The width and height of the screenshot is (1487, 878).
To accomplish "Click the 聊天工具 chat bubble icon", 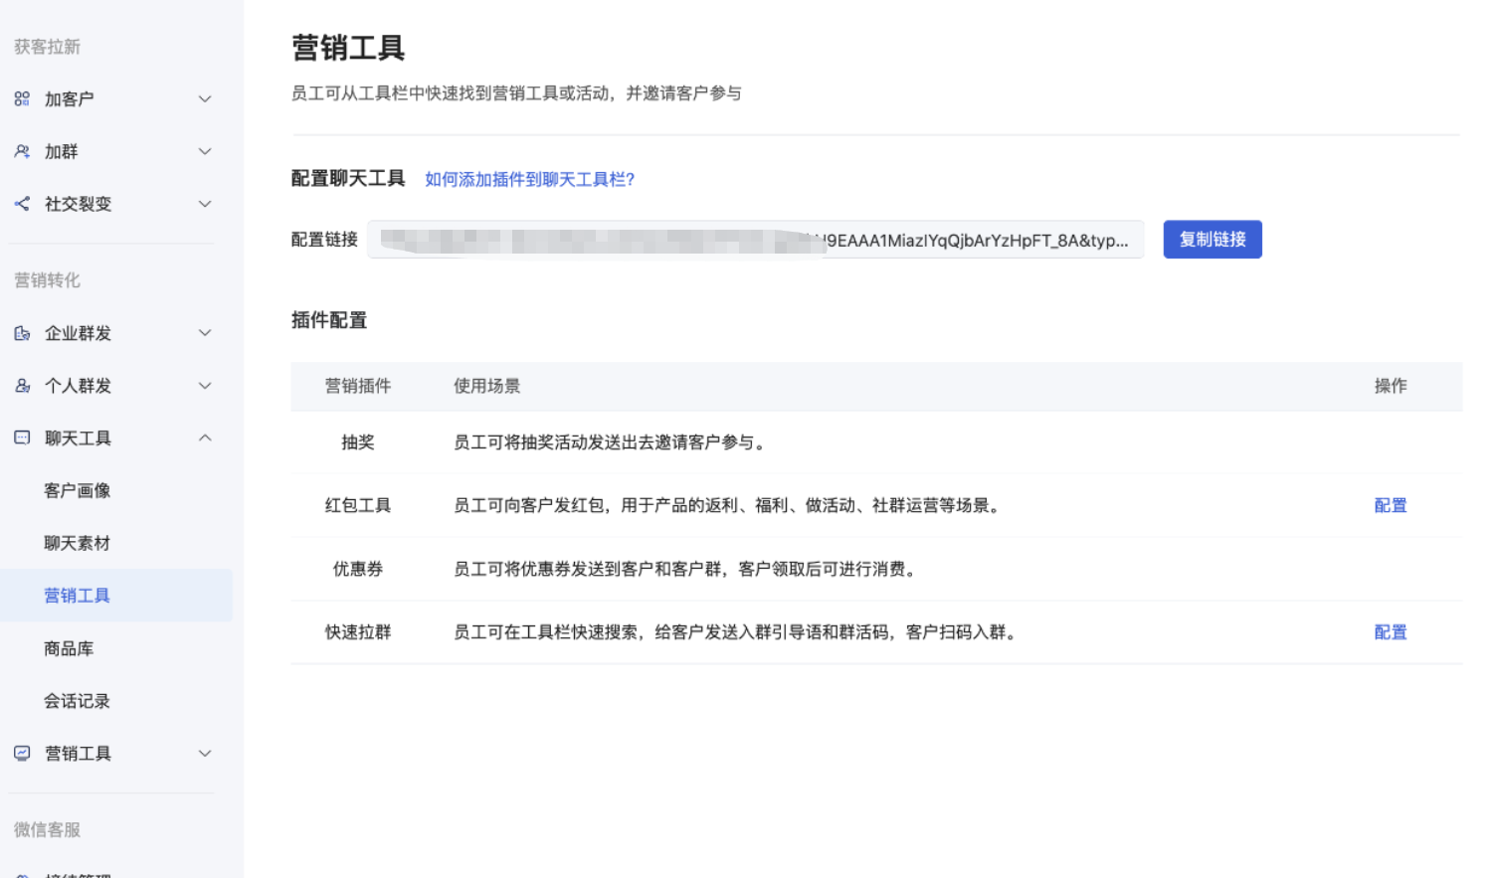I will click(22, 438).
